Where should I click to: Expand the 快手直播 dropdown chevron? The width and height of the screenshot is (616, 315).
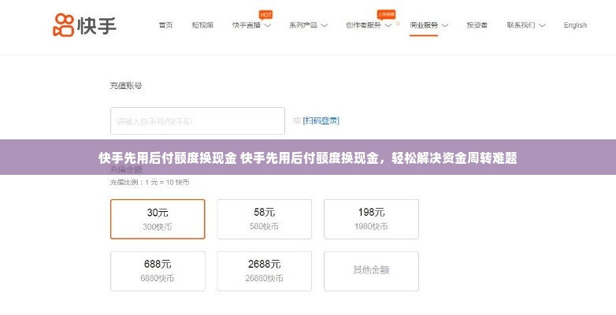click(x=268, y=25)
